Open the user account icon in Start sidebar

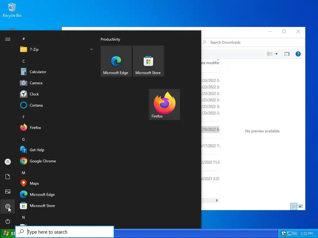point(8,162)
